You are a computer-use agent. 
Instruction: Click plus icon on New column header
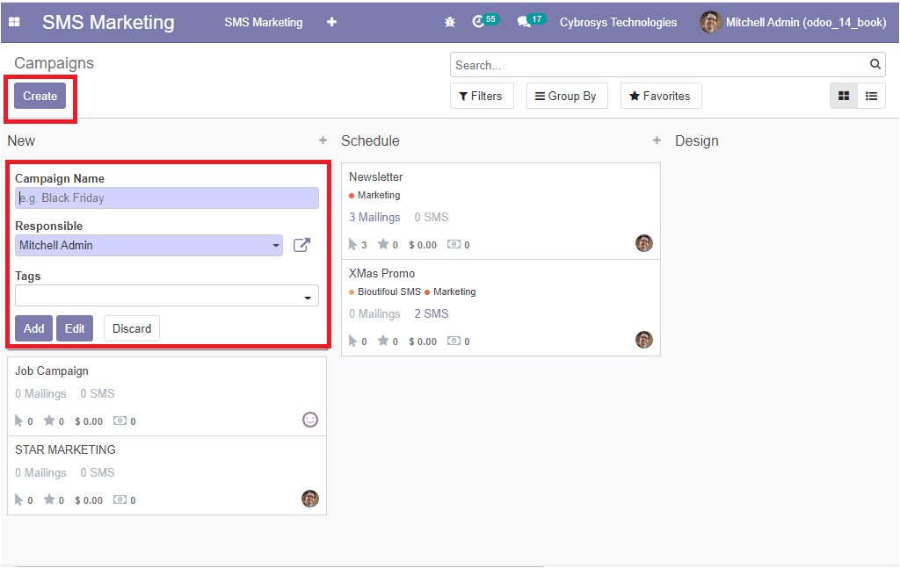click(323, 140)
